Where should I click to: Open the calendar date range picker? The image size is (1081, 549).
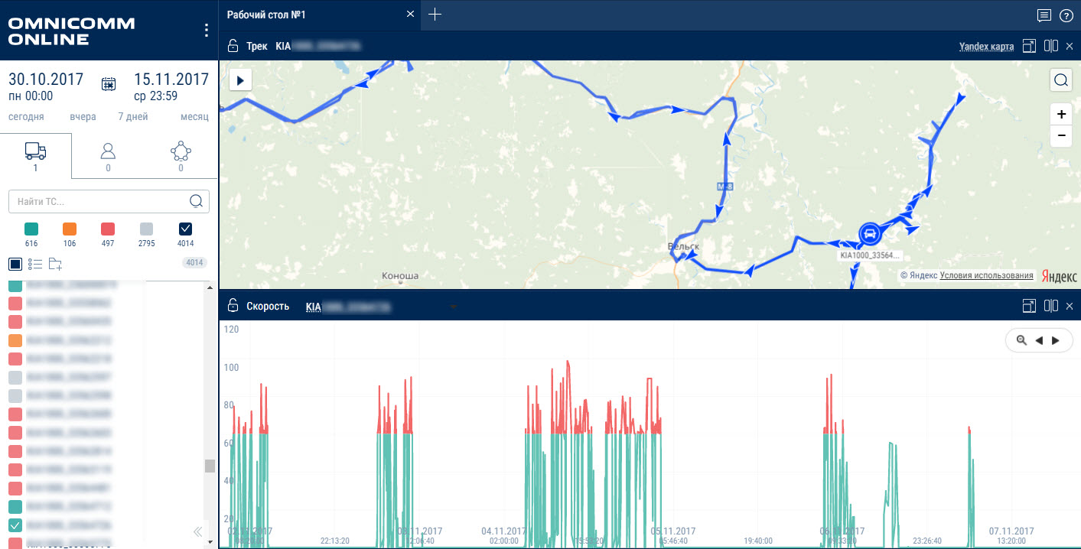pyautogui.click(x=109, y=84)
